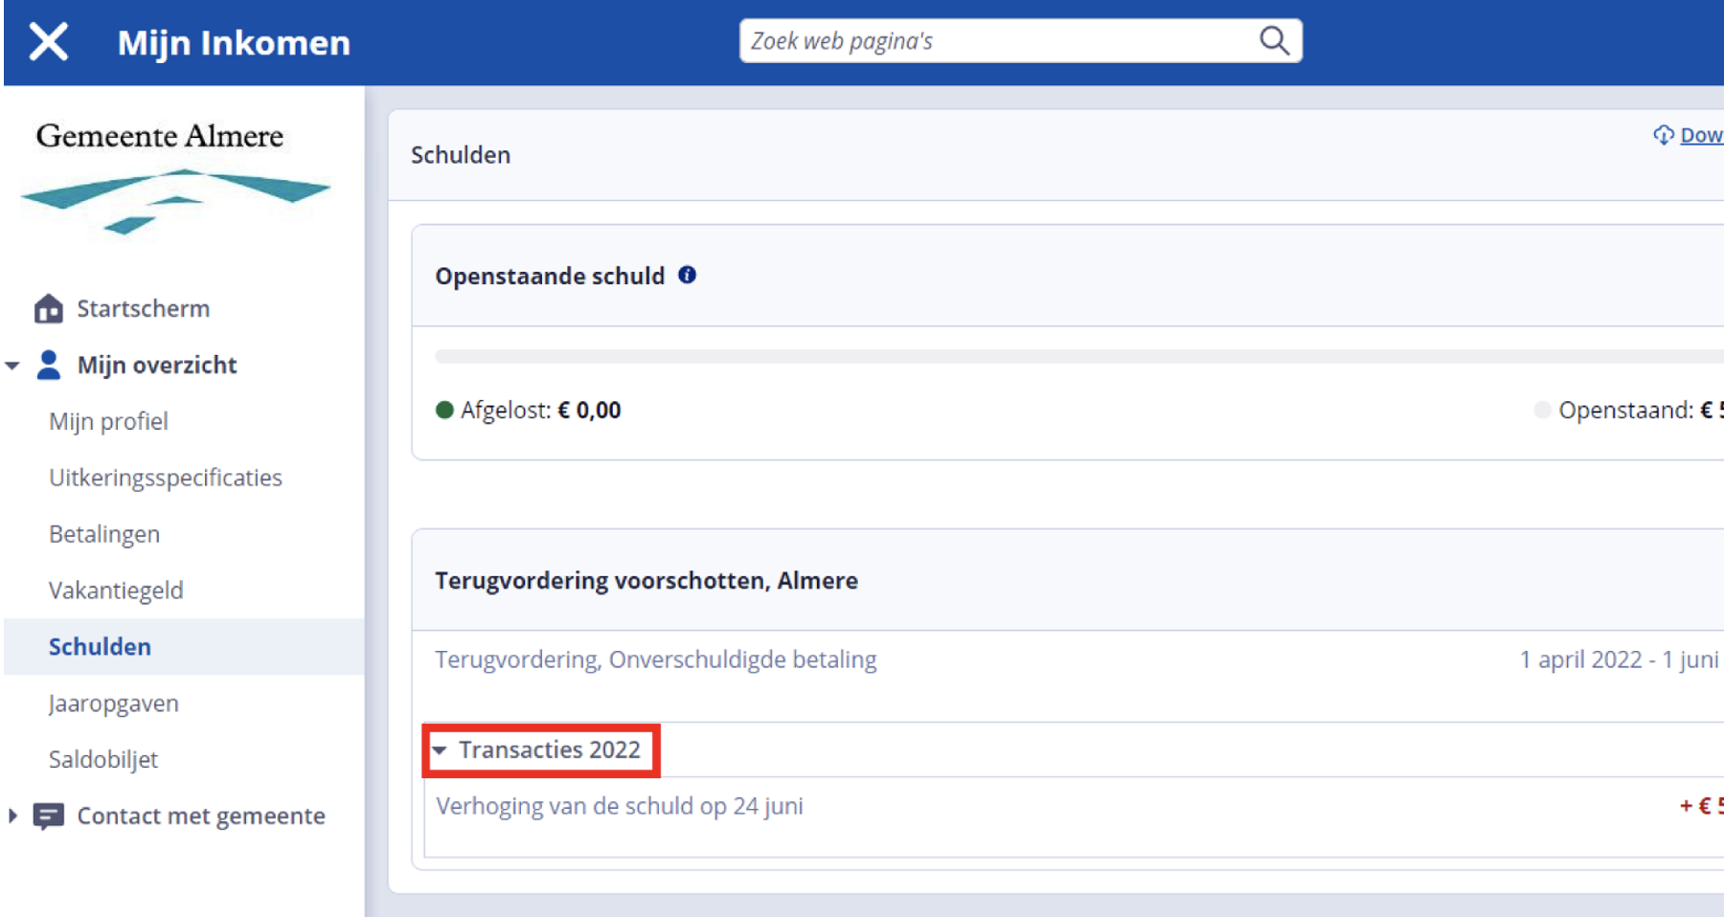
Task: Select the Saldobiljet menu item
Action: click(103, 760)
